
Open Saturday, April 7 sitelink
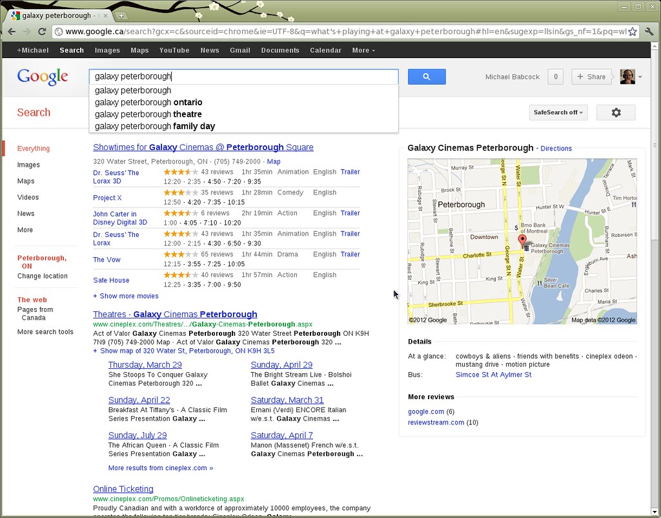pos(281,435)
